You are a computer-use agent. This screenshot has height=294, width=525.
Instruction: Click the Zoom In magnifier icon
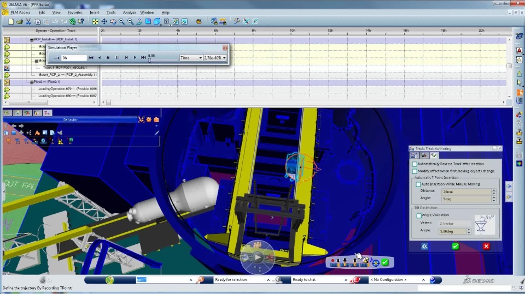click(122, 21)
